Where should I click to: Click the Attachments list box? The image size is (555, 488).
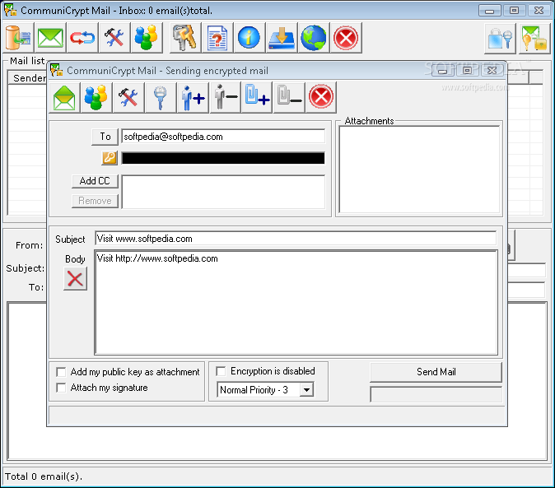click(x=419, y=170)
